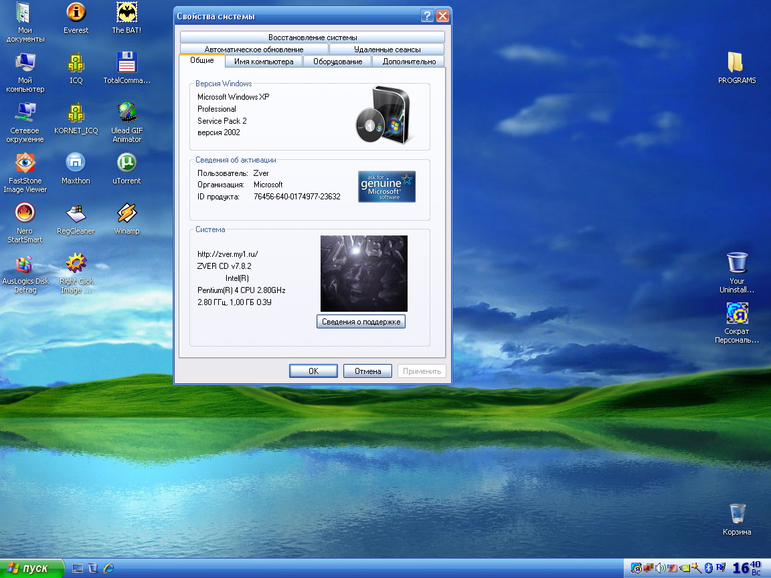
Task: Click the system tray clock
Action: tap(746, 568)
